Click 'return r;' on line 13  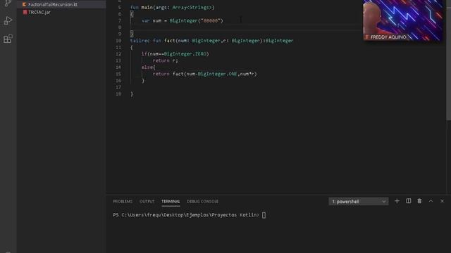(x=165, y=60)
